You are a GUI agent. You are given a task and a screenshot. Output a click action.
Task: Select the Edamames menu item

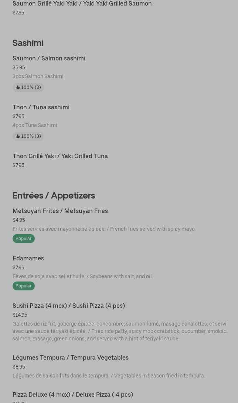(28, 258)
